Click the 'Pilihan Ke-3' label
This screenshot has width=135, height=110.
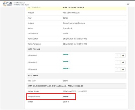pos(32,69)
